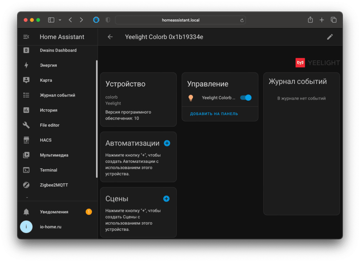Open the blue browser extension icon
The width and height of the screenshot is (360, 262).
tap(96, 20)
